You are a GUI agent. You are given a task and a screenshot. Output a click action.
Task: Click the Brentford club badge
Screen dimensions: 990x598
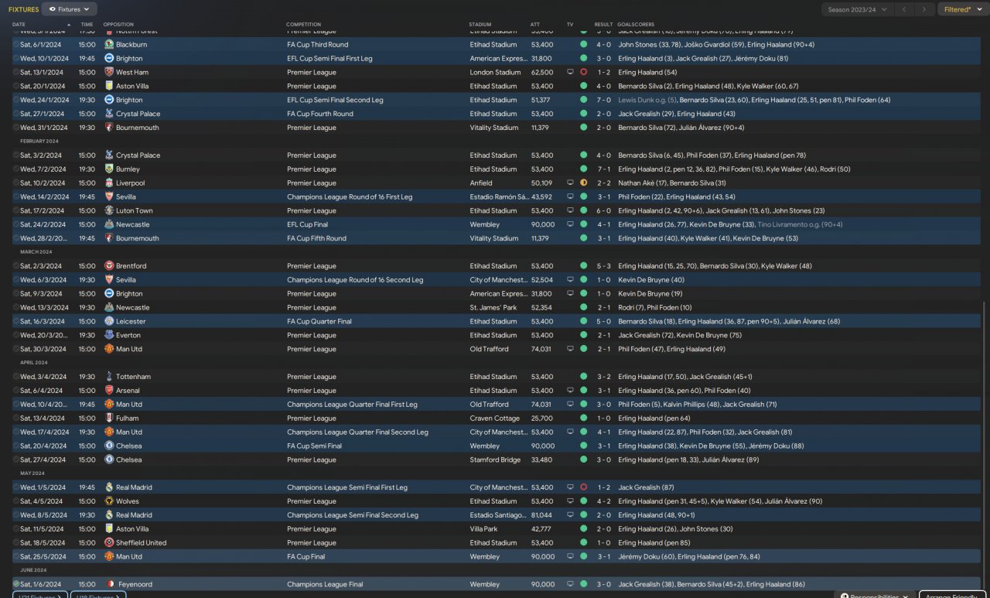(109, 266)
